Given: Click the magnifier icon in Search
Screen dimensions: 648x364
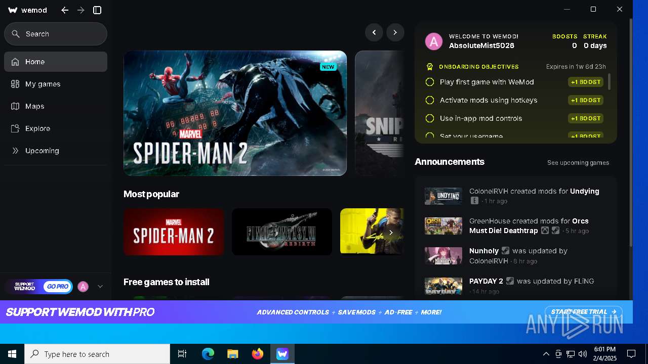Looking at the screenshot, I should click(x=16, y=34).
